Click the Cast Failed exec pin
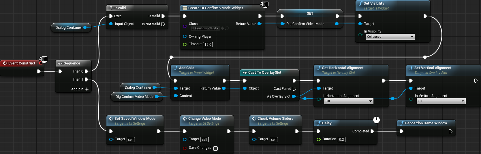The image size is (481, 154). 294,89
